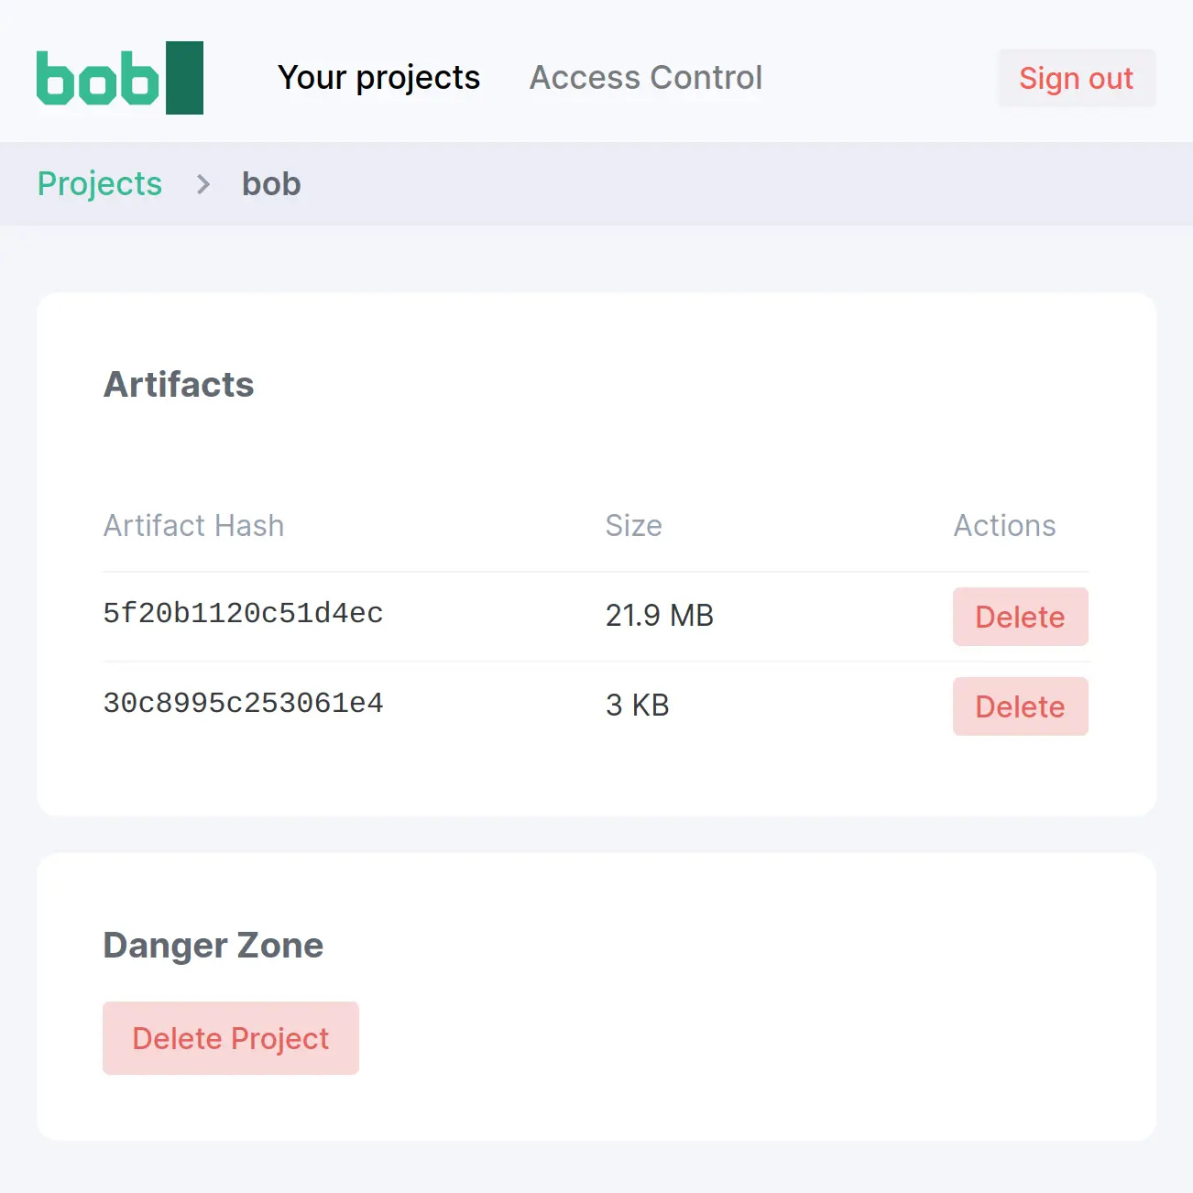
Task: Navigate to Projects via breadcrumb link
Action: pyautogui.click(x=99, y=184)
